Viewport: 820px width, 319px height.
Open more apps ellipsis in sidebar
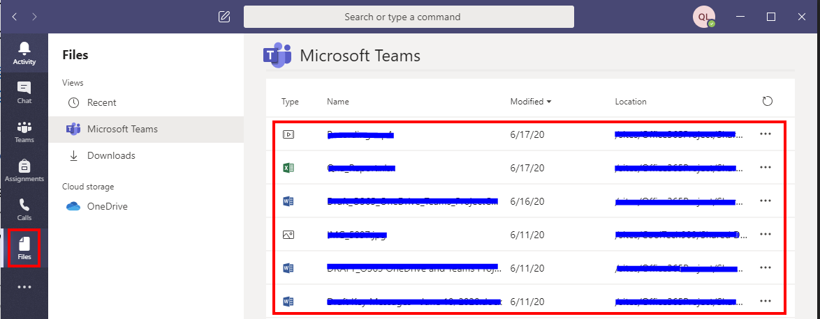point(24,287)
